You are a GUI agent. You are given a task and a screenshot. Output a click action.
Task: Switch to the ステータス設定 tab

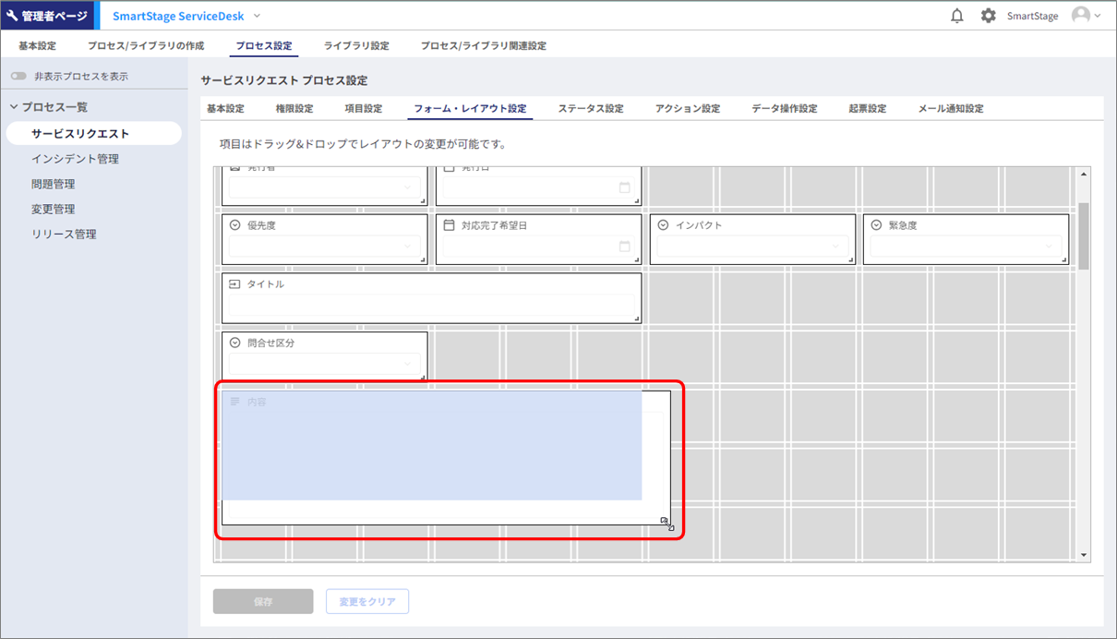pos(590,109)
